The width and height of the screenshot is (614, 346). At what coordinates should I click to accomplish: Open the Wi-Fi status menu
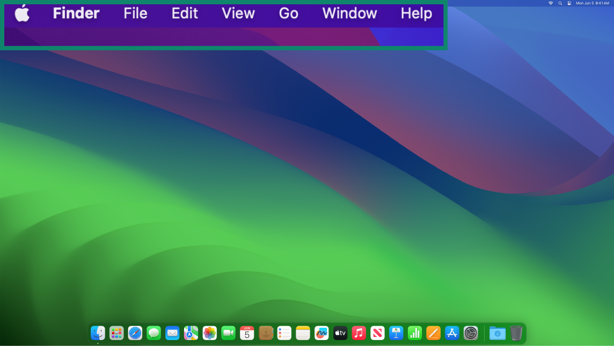[x=550, y=3]
